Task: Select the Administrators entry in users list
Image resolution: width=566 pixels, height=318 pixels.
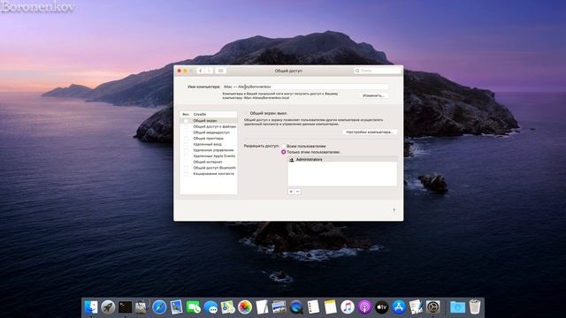Action: (342, 159)
